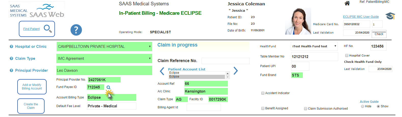Screen dimensions: 402x117
Task: Click the Fund Payee ID search icon
Action: click(108, 87)
